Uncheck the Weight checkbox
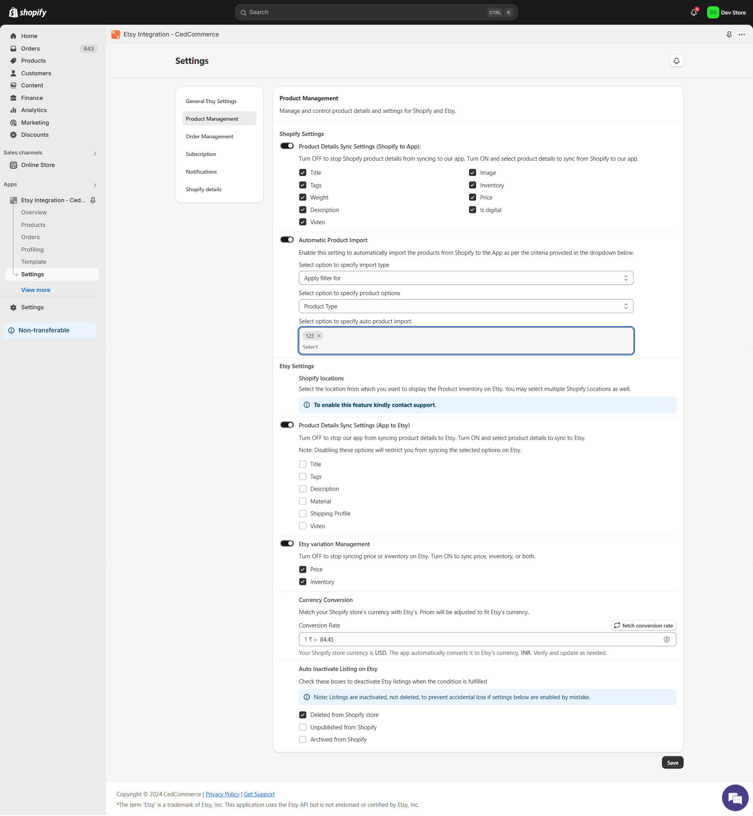Viewport: 753px width, 816px height. pyautogui.click(x=303, y=198)
